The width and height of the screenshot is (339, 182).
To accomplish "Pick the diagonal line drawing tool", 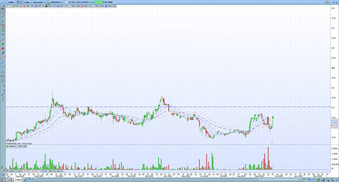I will point(3,39).
